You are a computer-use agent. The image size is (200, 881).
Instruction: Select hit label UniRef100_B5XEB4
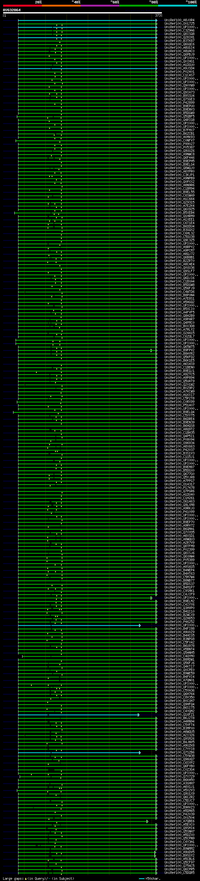pos(179,213)
